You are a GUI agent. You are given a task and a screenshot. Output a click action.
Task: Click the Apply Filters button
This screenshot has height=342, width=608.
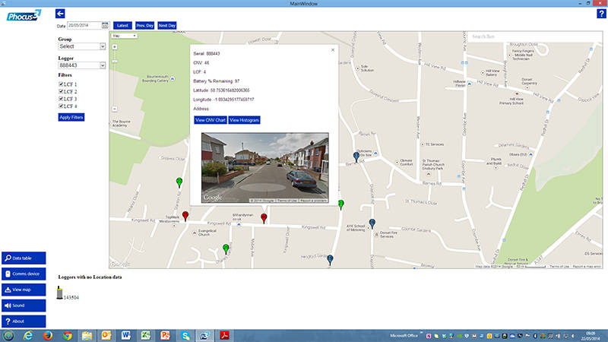71,117
